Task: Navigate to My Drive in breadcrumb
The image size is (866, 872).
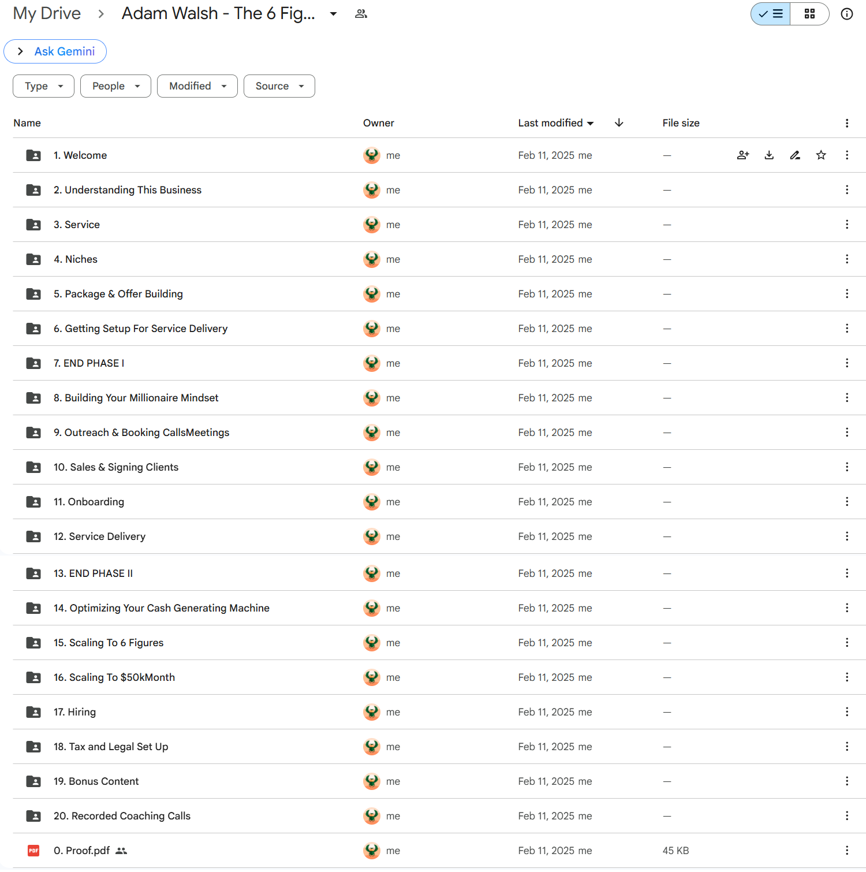Action: (47, 13)
